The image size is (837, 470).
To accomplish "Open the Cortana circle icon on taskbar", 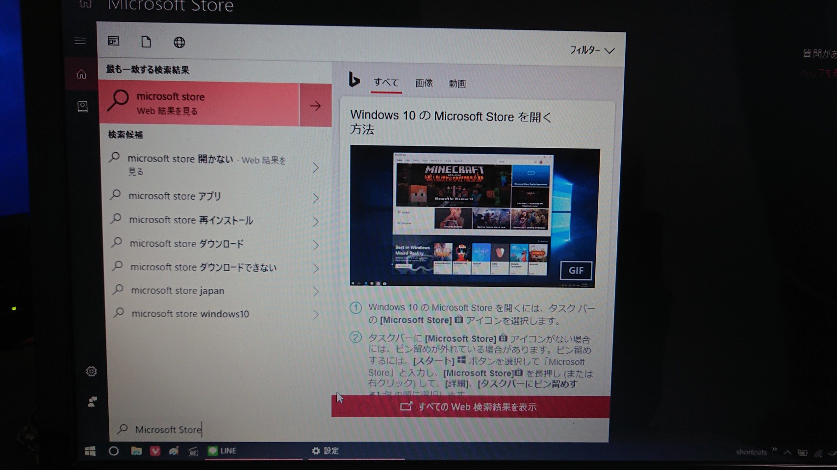I will click(113, 451).
